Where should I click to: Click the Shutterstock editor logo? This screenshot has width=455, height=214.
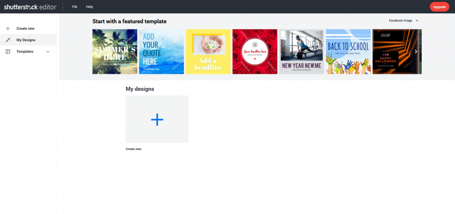(x=30, y=7)
